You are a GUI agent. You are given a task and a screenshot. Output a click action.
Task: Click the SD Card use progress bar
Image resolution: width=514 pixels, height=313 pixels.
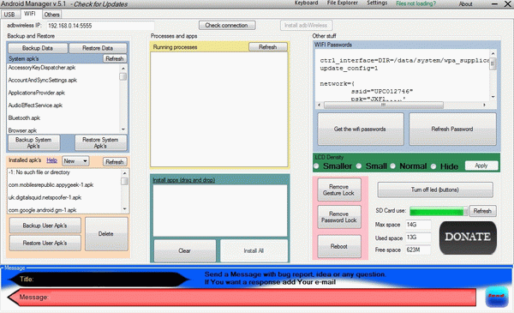tap(439, 211)
